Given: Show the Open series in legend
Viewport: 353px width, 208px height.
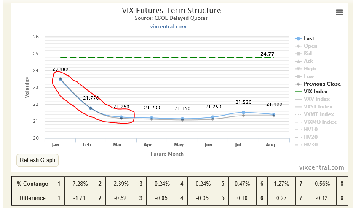Looking at the screenshot, I should point(310,46).
